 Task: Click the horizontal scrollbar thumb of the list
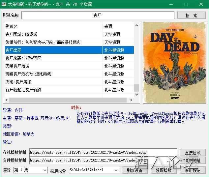coord(68,100)
